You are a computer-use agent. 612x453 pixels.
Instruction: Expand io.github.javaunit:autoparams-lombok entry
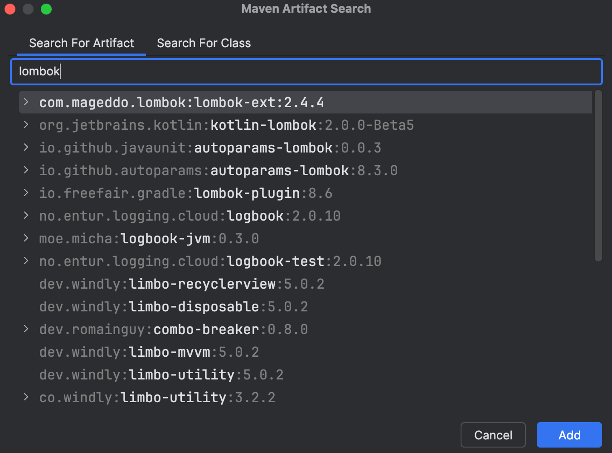(x=26, y=148)
